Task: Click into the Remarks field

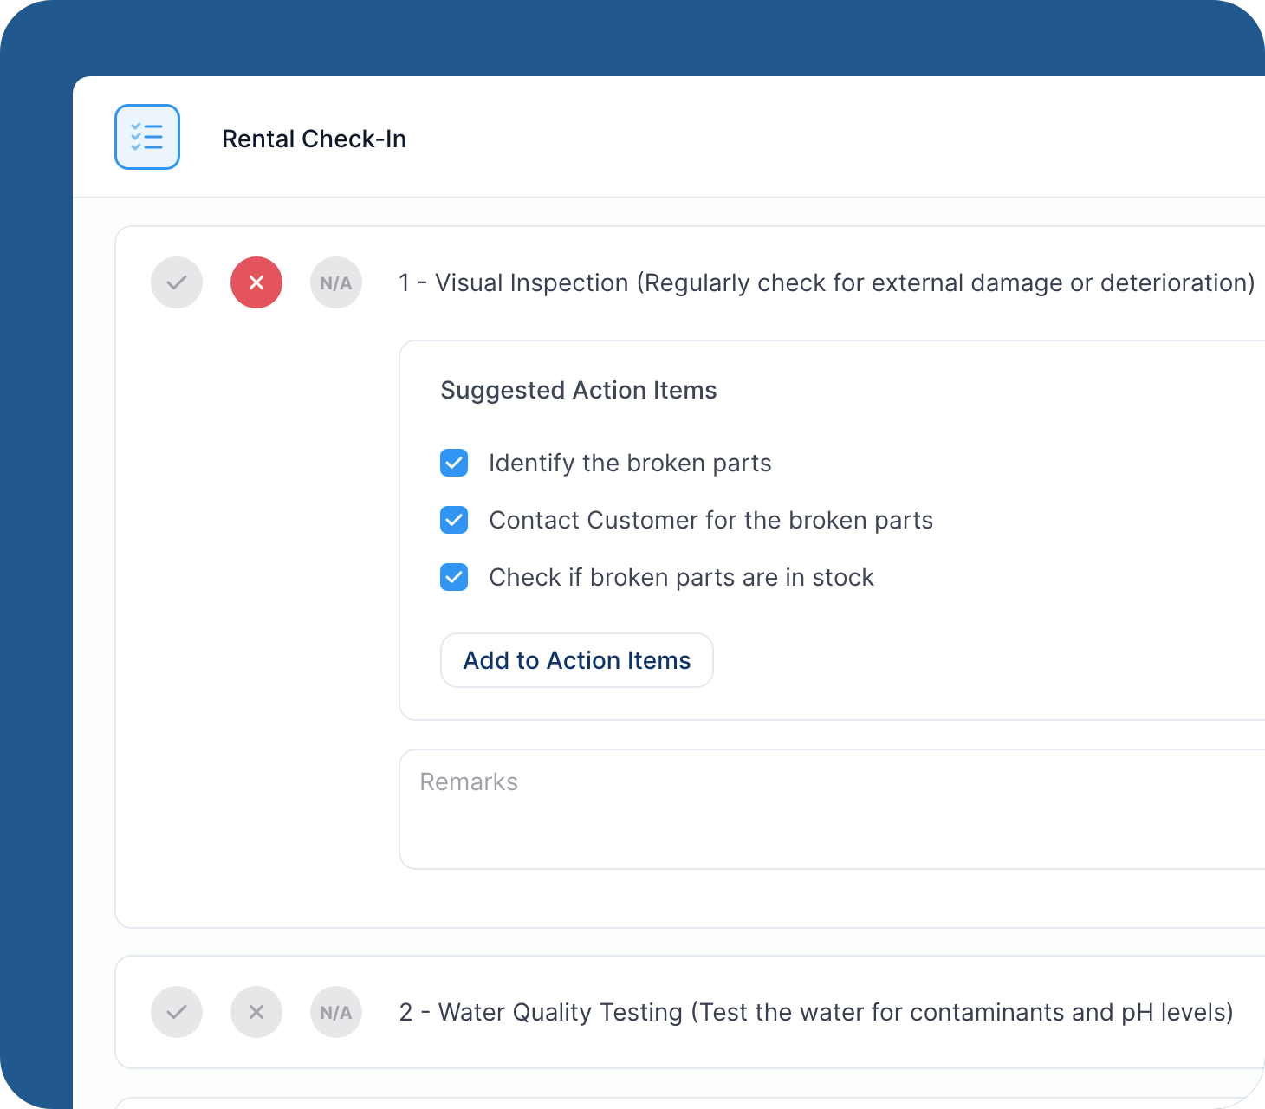Action: 832,809
